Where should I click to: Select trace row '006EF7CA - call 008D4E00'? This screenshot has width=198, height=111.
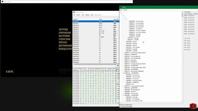(131, 73)
